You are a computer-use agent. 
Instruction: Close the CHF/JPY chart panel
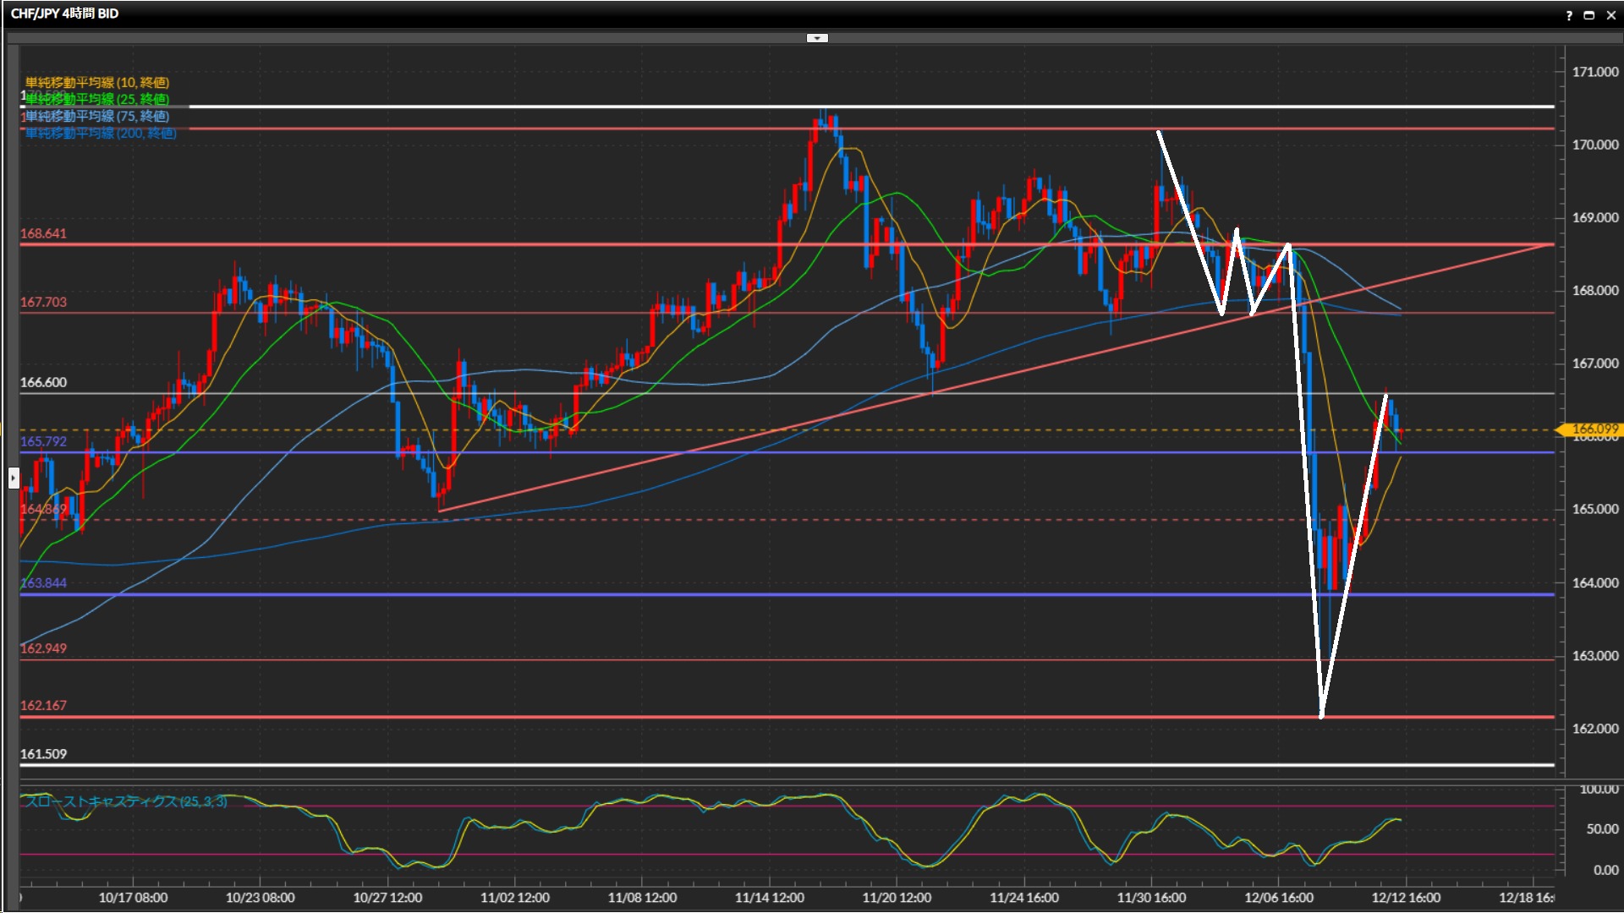point(1611,15)
